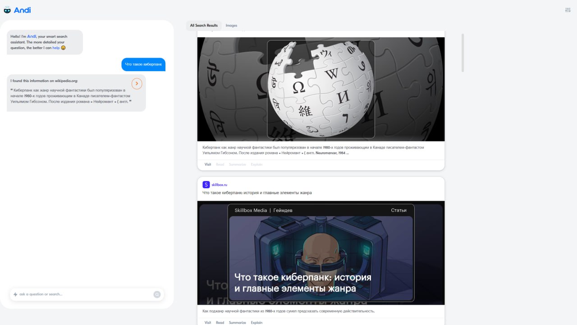Click the lightning bolt icon in the search box
Screen dimensions: 577x325
(15, 294)
